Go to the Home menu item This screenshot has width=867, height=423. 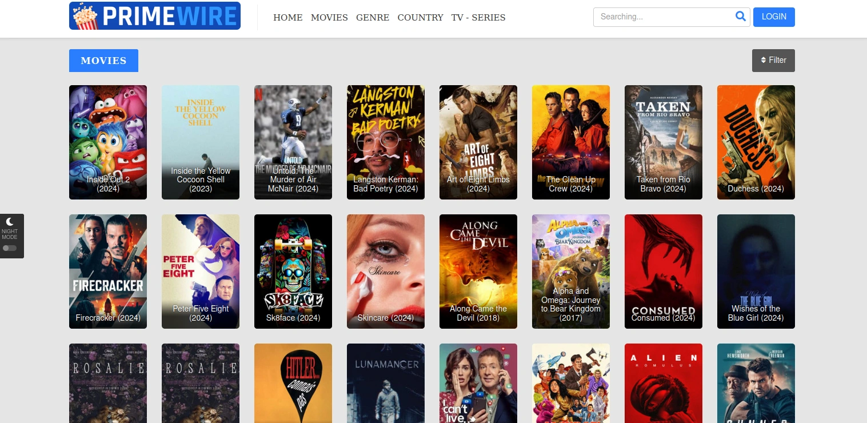[287, 18]
